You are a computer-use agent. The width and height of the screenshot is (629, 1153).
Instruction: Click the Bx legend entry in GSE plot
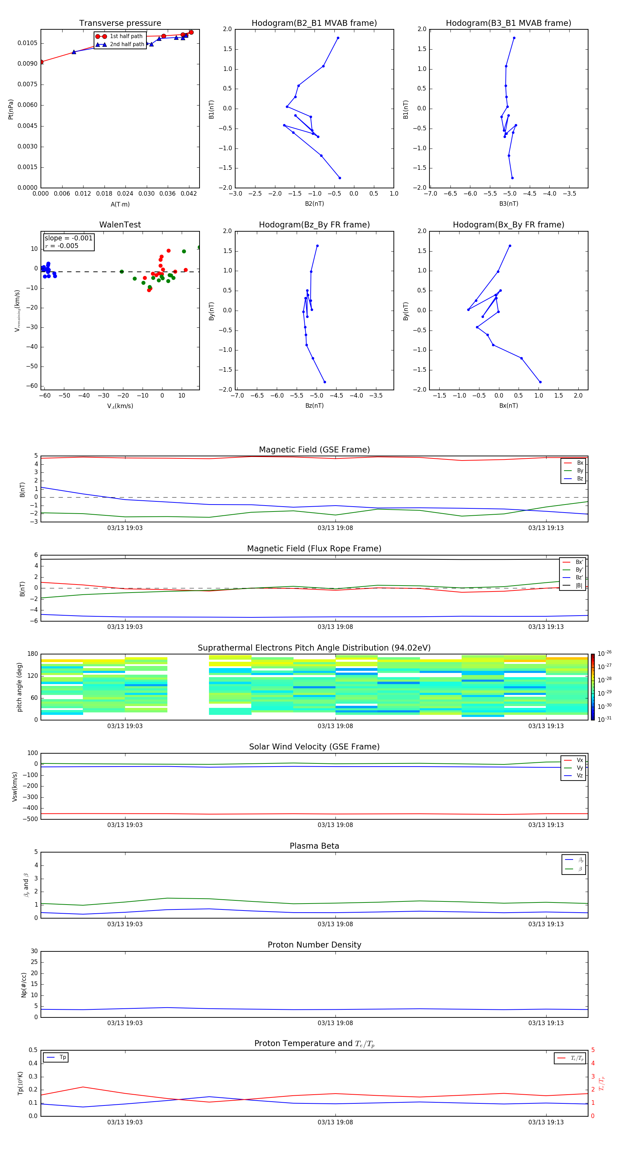click(x=573, y=463)
